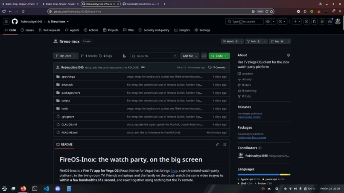
Task: Click Publish your first package link
Action: (x=252, y=138)
